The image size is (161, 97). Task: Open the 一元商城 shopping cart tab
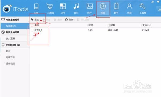click(x=49, y=8)
